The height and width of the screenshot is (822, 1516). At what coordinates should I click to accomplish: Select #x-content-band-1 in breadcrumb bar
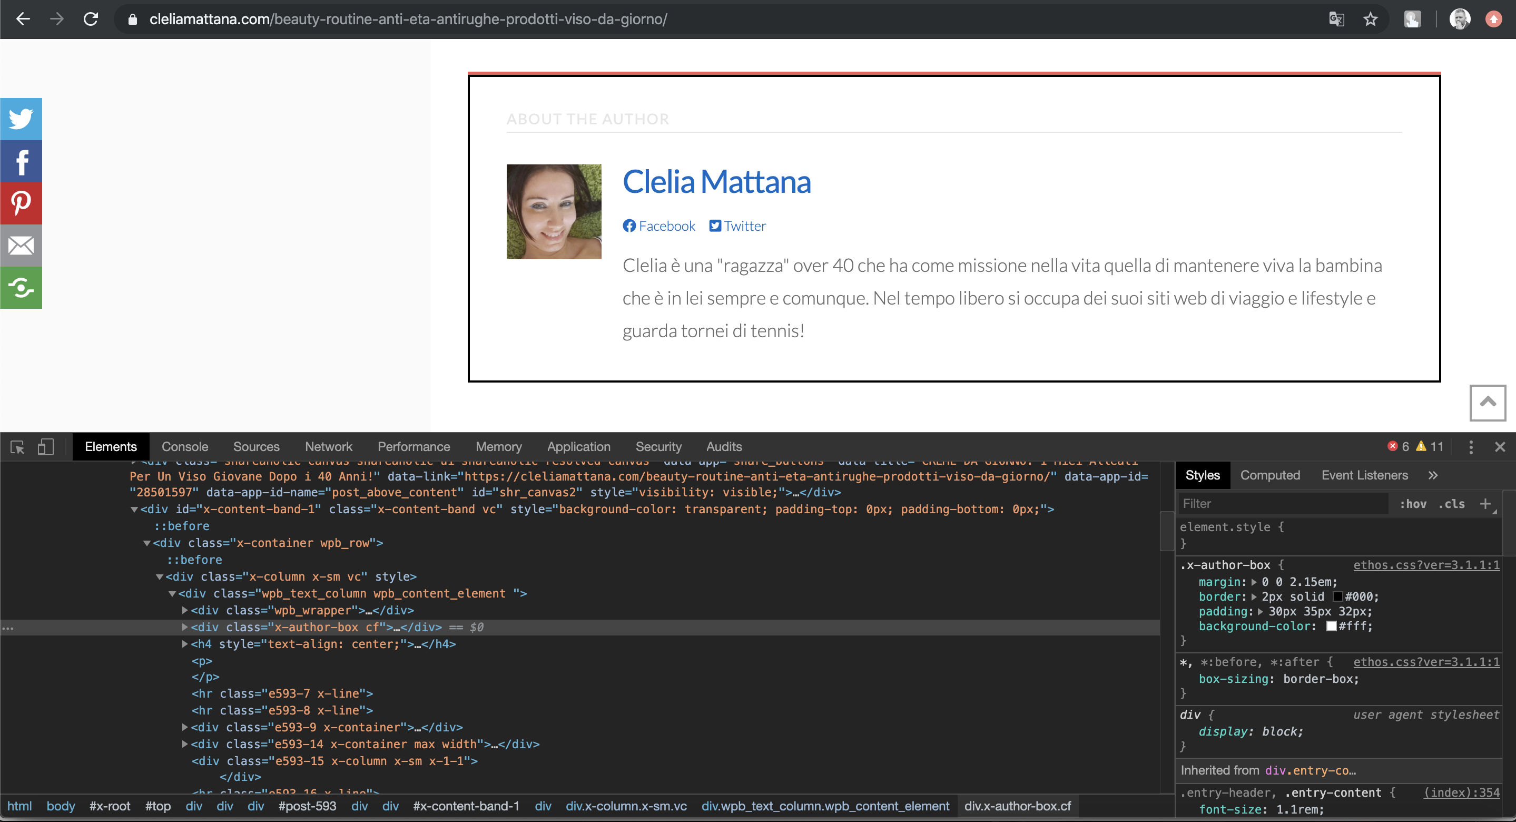466,806
